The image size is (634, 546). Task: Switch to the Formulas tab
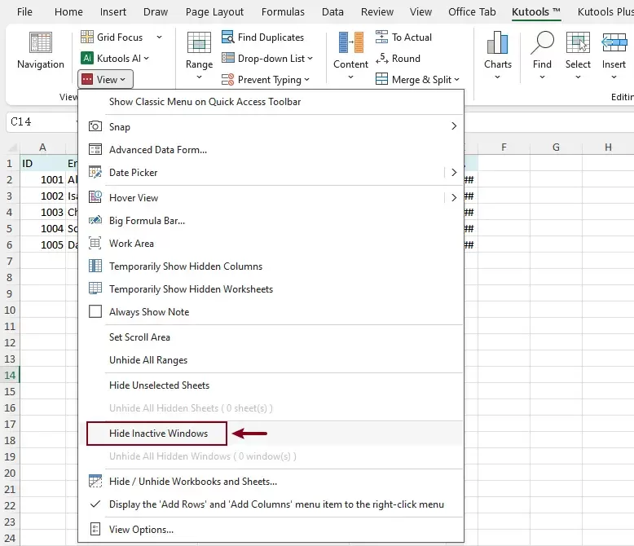[283, 12]
